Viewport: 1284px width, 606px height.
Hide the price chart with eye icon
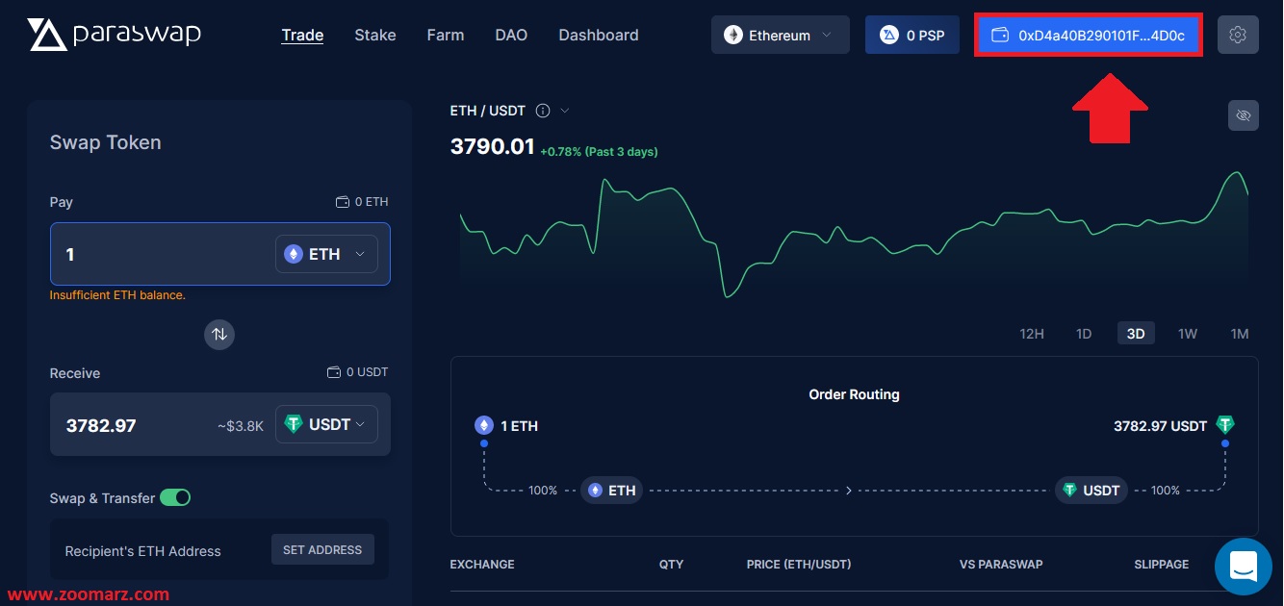click(x=1244, y=115)
